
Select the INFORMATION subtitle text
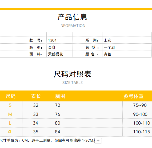click(73, 26)
